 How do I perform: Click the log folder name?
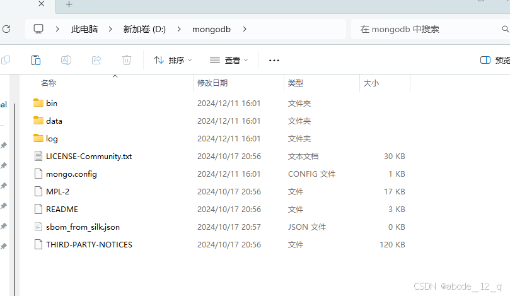[x=52, y=139]
